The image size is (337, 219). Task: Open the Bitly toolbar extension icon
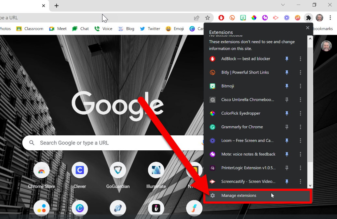pos(232,18)
